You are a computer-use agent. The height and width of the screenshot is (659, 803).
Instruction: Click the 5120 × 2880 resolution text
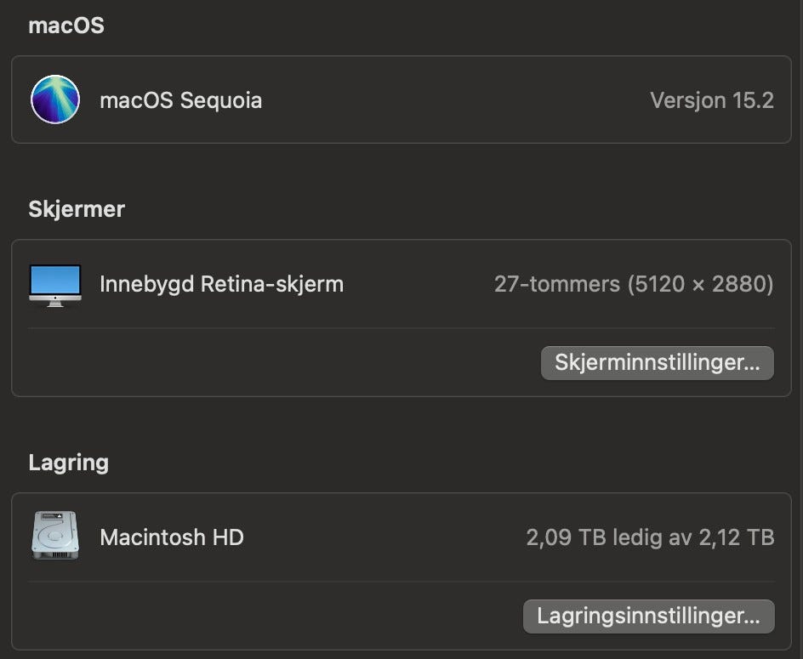click(x=700, y=284)
